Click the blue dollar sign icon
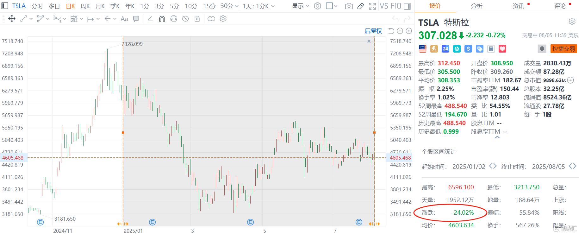Viewport: 579px width, 234px height. [x=468, y=49]
